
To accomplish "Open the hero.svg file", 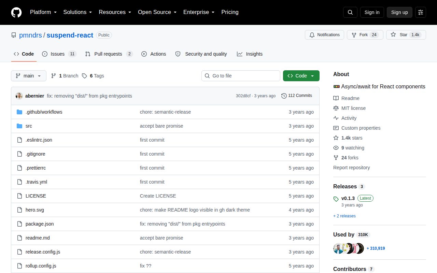I will 35,210.
